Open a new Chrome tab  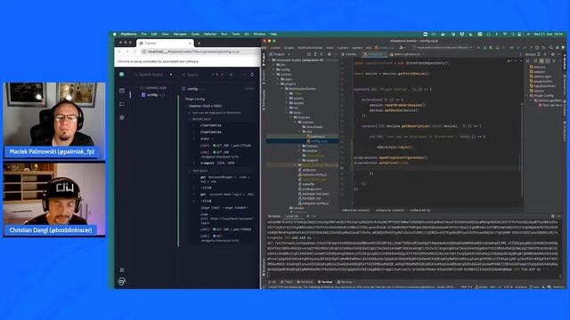(x=199, y=44)
